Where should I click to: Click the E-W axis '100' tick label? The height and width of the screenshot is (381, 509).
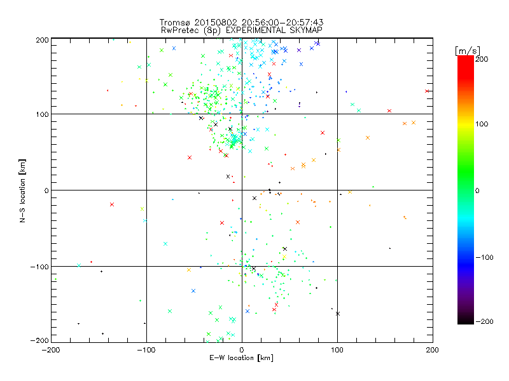[x=337, y=350]
